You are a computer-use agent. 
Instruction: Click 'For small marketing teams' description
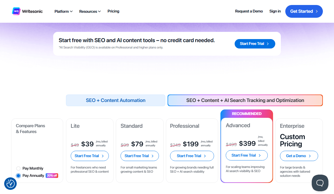[139, 170]
